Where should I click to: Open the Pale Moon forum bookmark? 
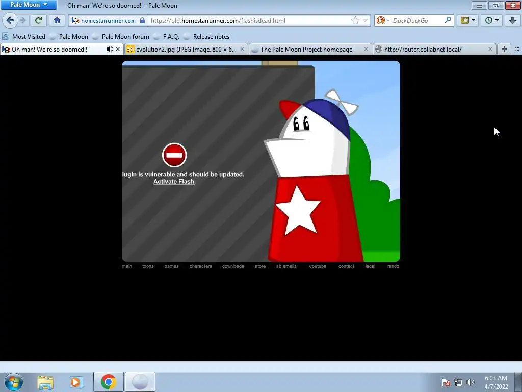click(x=121, y=37)
